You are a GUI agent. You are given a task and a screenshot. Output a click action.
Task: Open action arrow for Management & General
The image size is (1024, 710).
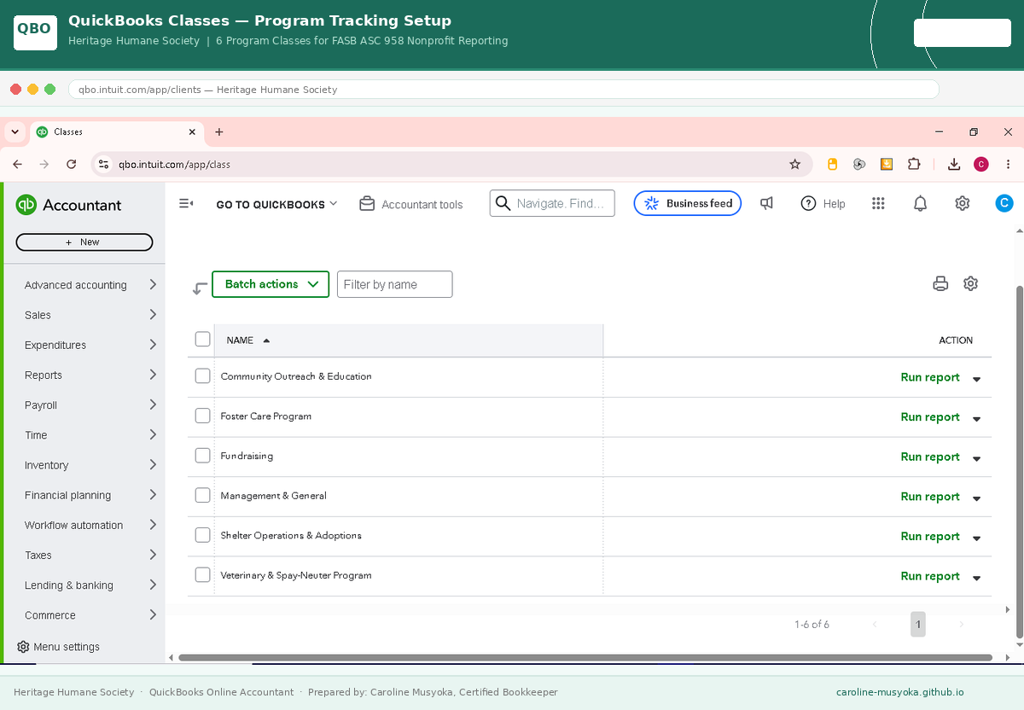[976, 498]
